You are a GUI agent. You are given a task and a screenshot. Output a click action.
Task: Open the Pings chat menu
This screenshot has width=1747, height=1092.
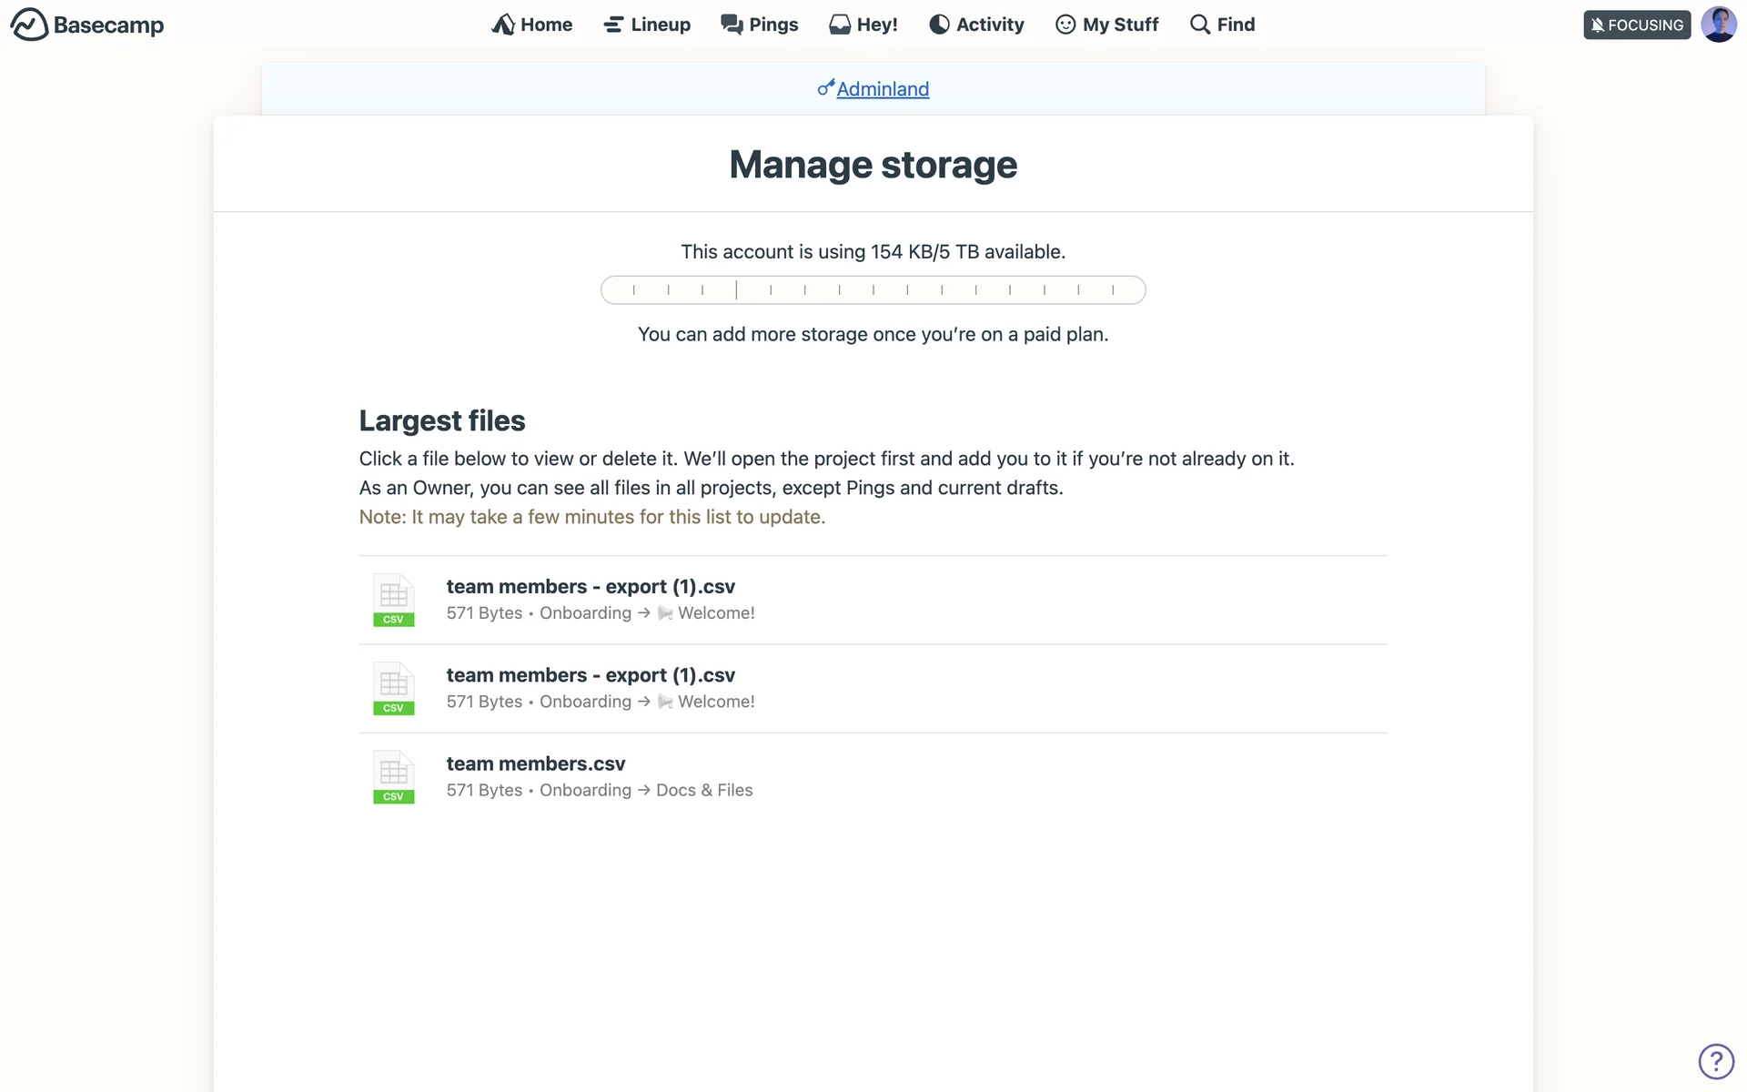click(760, 25)
